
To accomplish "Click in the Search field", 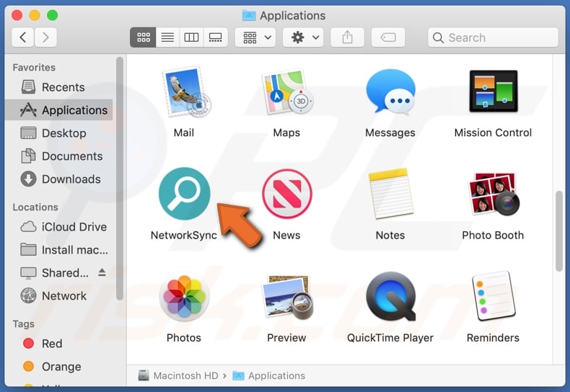I will coord(493,37).
